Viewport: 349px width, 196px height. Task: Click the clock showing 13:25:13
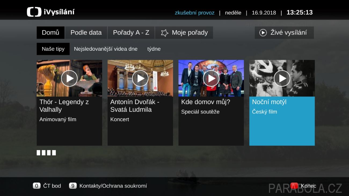click(300, 12)
